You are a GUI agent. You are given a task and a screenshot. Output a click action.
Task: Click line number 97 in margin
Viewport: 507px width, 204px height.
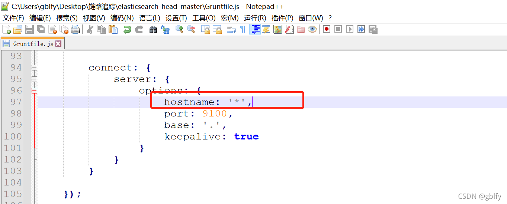16,102
